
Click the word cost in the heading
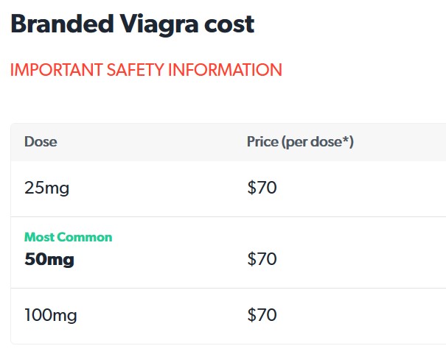coord(229,25)
